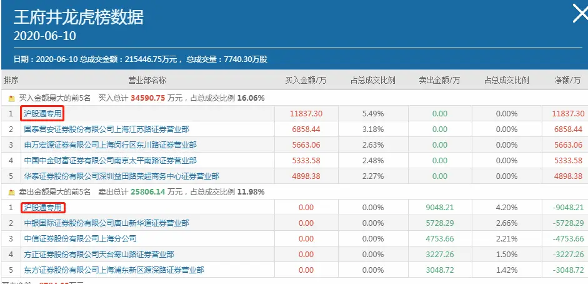Open 东方证券上海浦东新区源深路证券营业部 link
Screen dimensions: 588x284
point(114,270)
